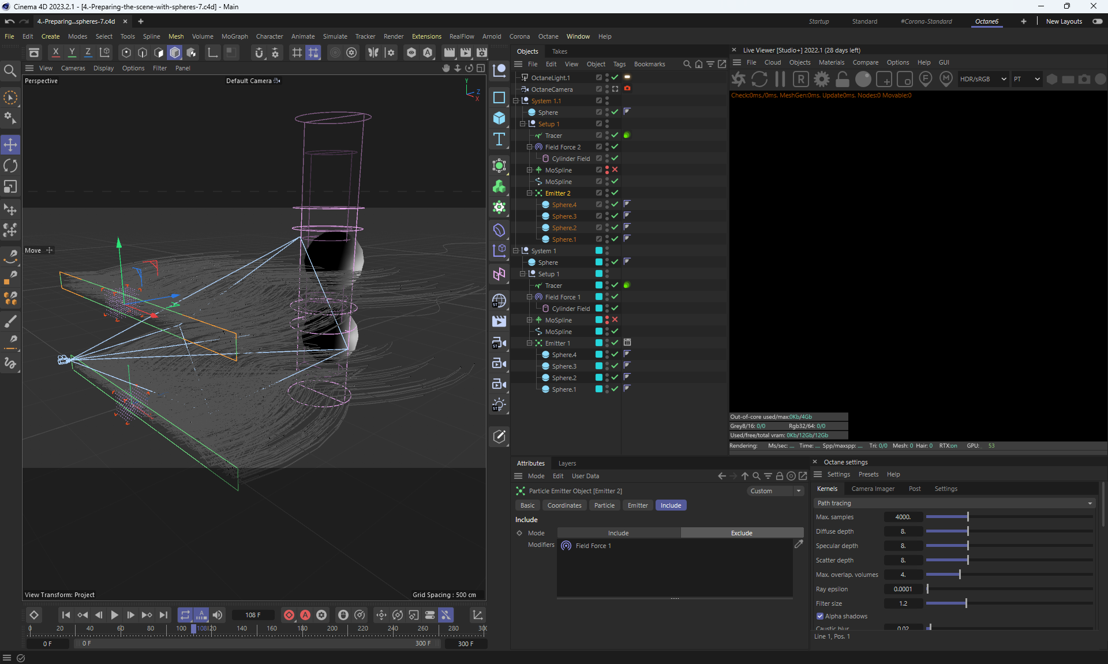
Task: Click the Exclude mode button
Action: click(x=742, y=533)
